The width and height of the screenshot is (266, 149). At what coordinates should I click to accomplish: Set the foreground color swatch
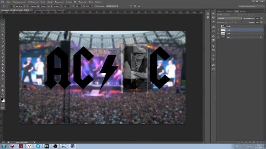tap(2, 99)
